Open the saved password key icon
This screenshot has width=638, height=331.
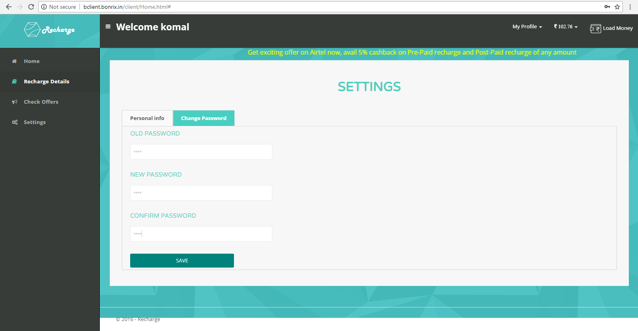pyautogui.click(x=607, y=7)
